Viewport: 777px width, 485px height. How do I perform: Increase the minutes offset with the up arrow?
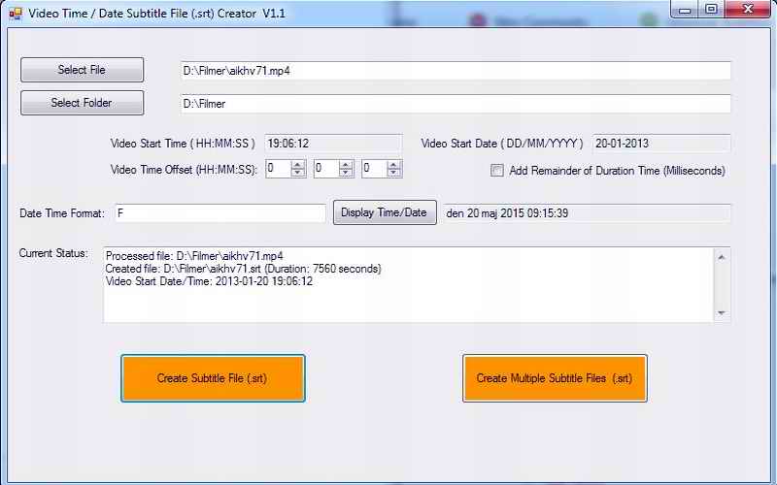click(x=347, y=164)
